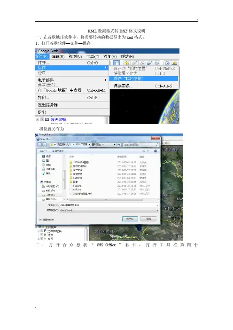Open the 文件(F) menu in Google Earth

click(42, 56)
